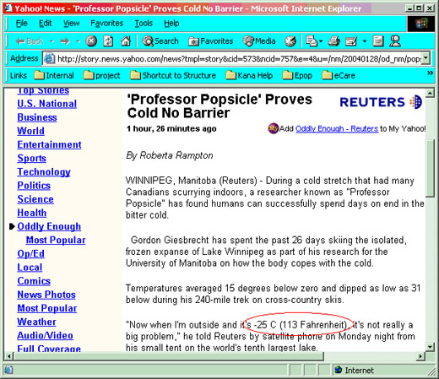Click the Messenger person icon in toolbar
Viewport: 439px width, 379px height.
click(x=395, y=41)
